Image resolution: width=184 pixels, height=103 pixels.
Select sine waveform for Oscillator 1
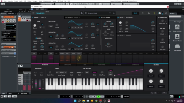(x=69, y=27)
